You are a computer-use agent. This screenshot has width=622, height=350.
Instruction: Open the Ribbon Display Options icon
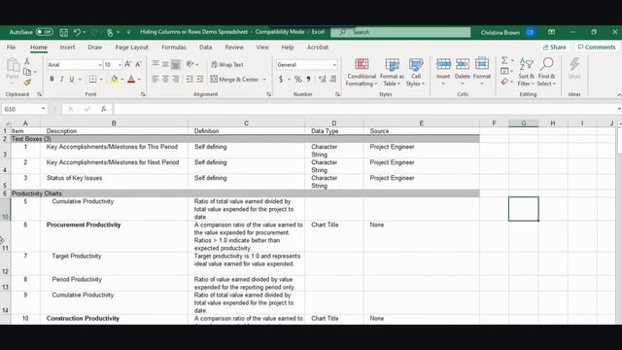pos(551,32)
